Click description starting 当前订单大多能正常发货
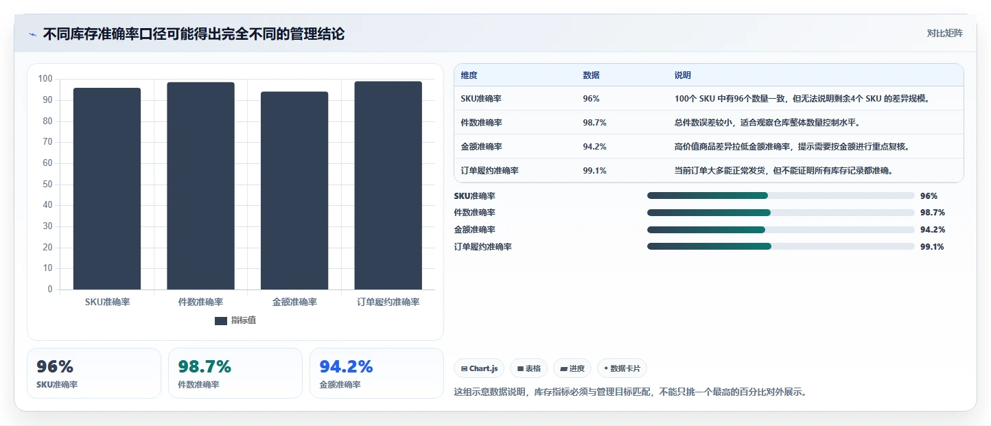This screenshot has height=426, width=991. click(x=785, y=171)
